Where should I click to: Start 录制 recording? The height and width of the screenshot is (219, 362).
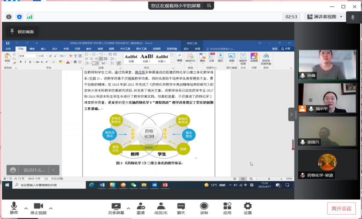pyautogui.click(x=204, y=208)
